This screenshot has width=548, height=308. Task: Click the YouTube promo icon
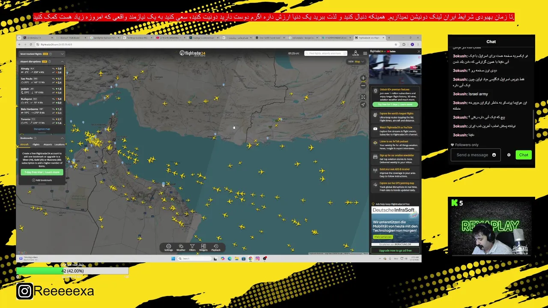point(375,129)
